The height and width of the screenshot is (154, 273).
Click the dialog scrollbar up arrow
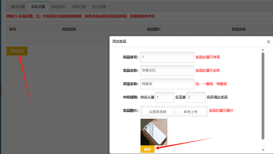click(x=263, y=50)
